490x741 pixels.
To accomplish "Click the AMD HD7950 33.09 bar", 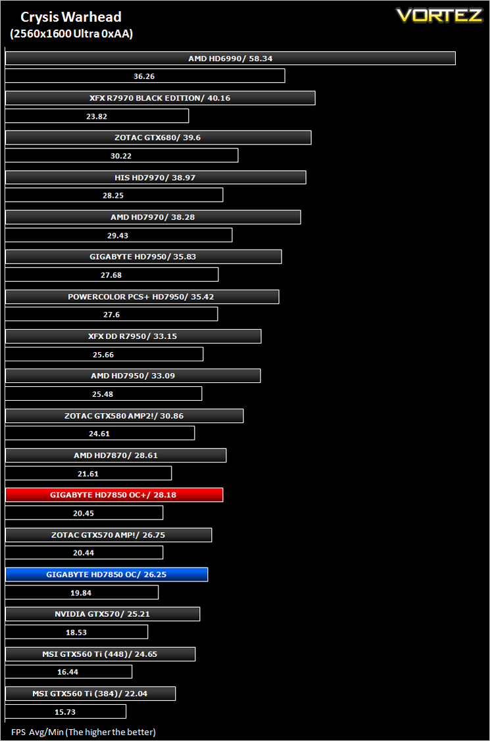I will (x=133, y=376).
